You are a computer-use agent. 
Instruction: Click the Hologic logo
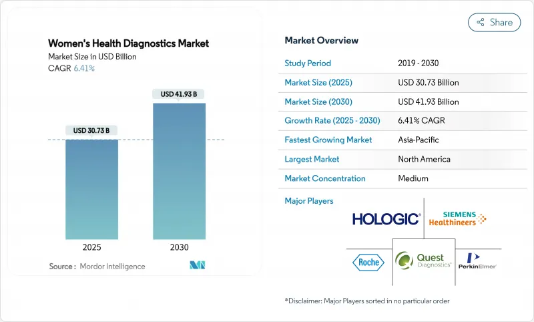386,218
